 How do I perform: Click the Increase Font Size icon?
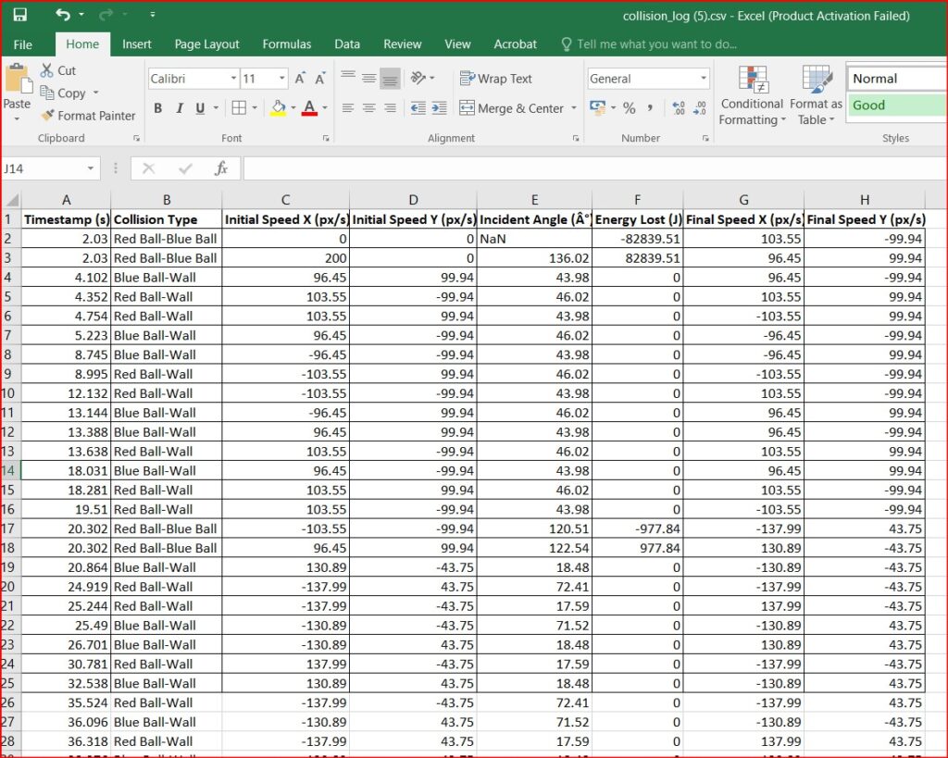[x=300, y=80]
